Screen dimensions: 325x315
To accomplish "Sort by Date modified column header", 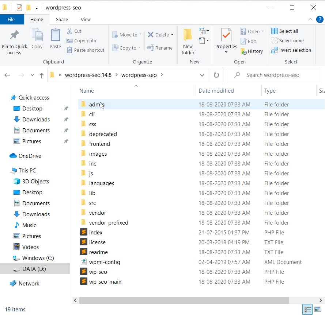I will [x=216, y=91].
